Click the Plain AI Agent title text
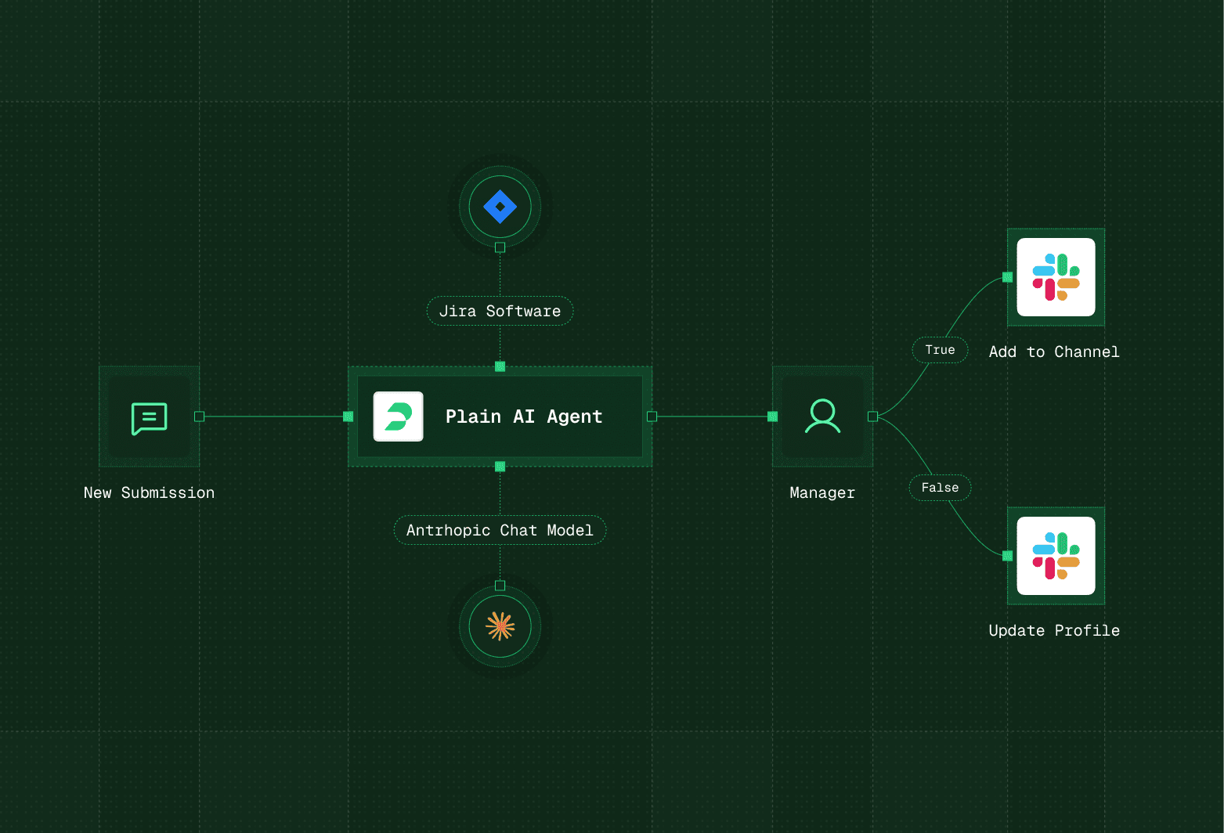 (x=524, y=416)
